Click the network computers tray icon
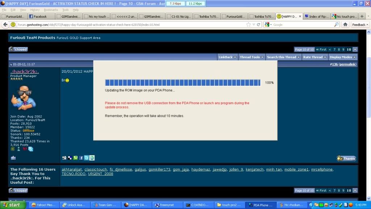The width and height of the screenshot is (371, 209). [331, 205]
